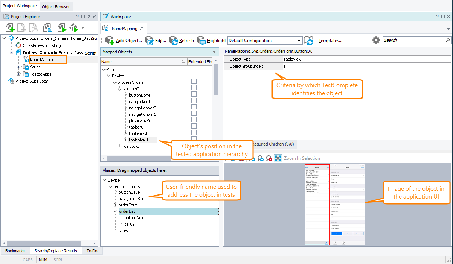Switch to the Object Browser tab

[56, 7]
